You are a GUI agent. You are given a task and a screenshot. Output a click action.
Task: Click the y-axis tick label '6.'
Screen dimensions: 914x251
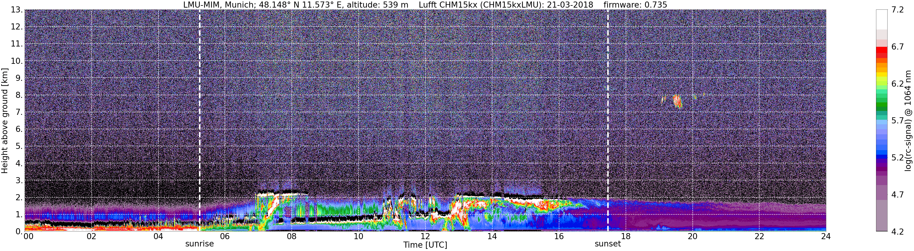point(19,129)
